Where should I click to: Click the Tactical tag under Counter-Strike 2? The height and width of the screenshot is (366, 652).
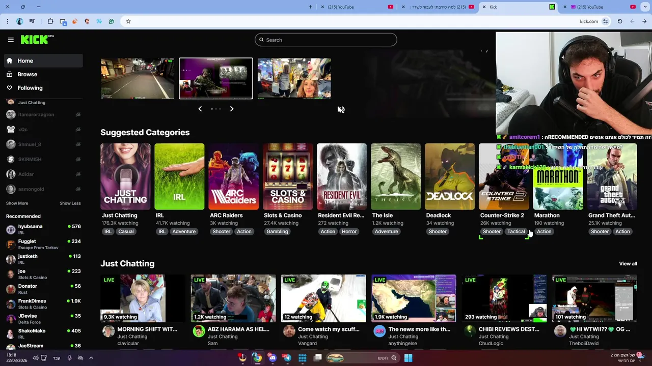click(515, 231)
